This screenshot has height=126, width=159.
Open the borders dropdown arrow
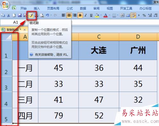[x=118, y=16]
